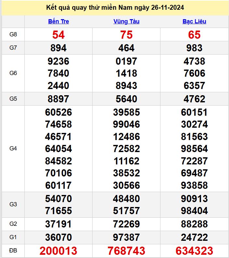Select G3 number 48480
The height and width of the screenshot is (258, 229).
(x=126, y=199)
